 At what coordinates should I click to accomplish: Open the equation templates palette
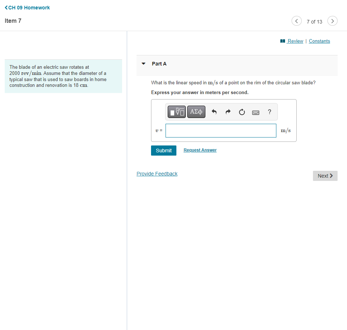[176, 112]
